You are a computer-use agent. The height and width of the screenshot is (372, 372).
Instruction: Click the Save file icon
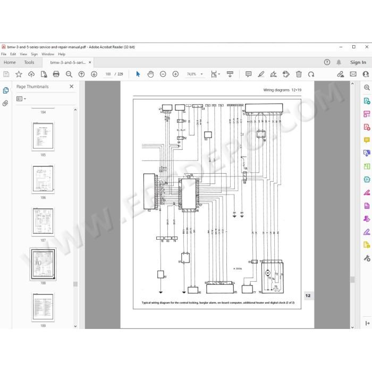[6, 74]
